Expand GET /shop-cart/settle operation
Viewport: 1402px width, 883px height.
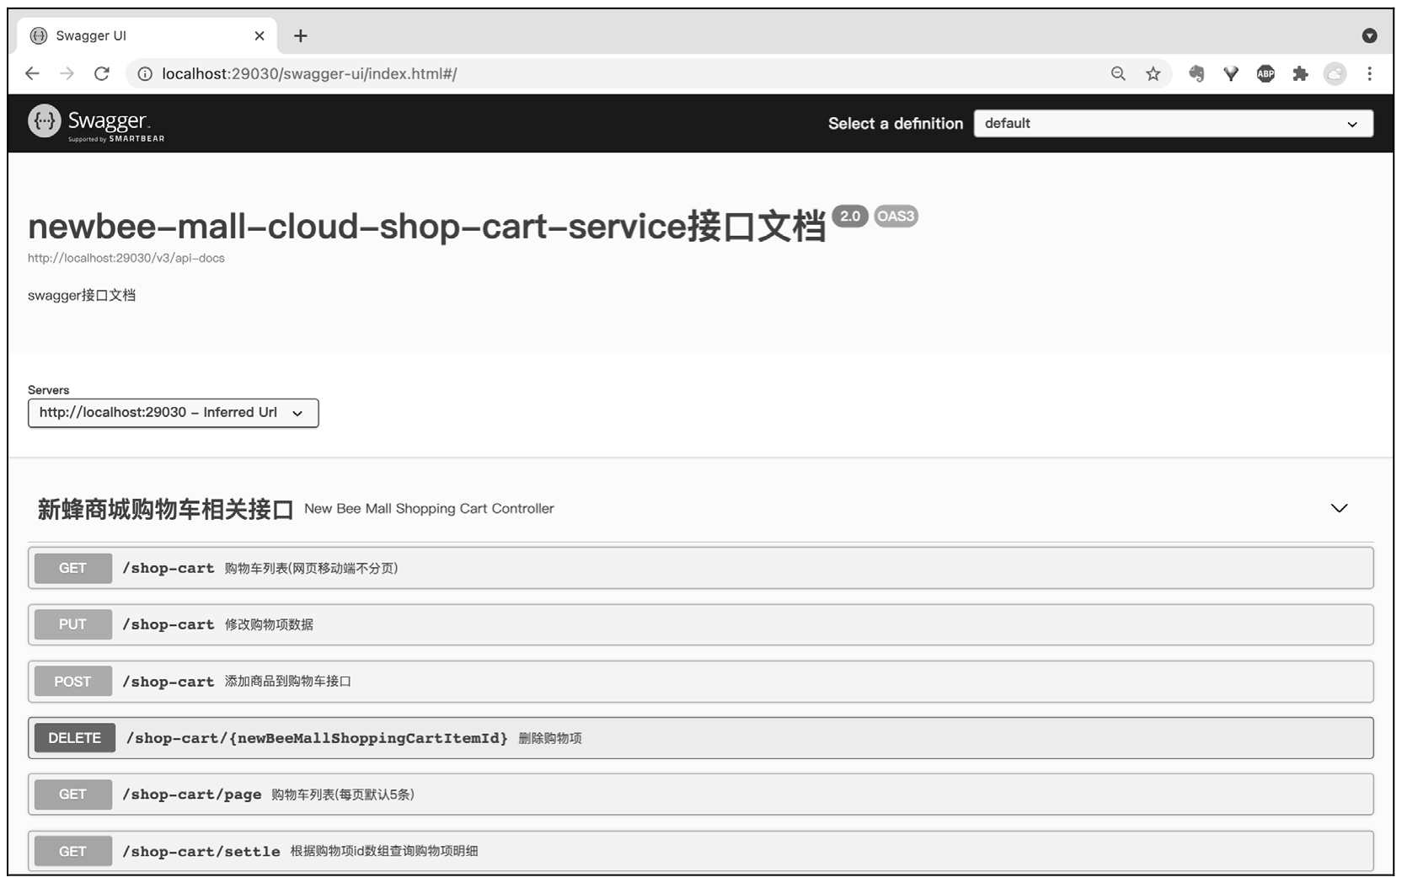700,851
